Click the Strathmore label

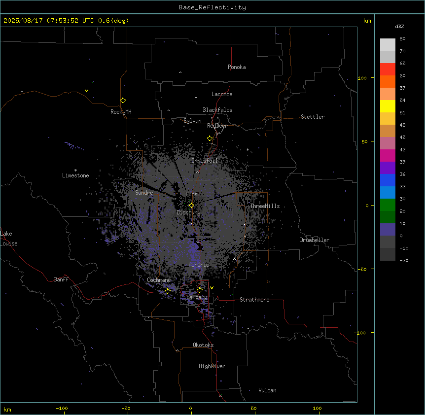click(254, 300)
